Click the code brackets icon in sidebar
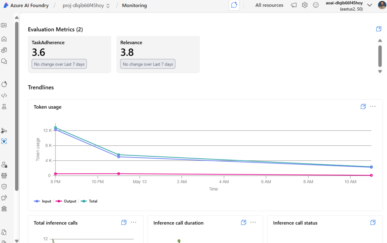The width and height of the screenshot is (387, 243). [x=4, y=96]
